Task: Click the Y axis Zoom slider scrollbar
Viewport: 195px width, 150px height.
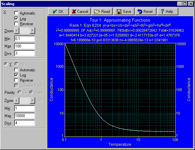Action: (25, 101)
